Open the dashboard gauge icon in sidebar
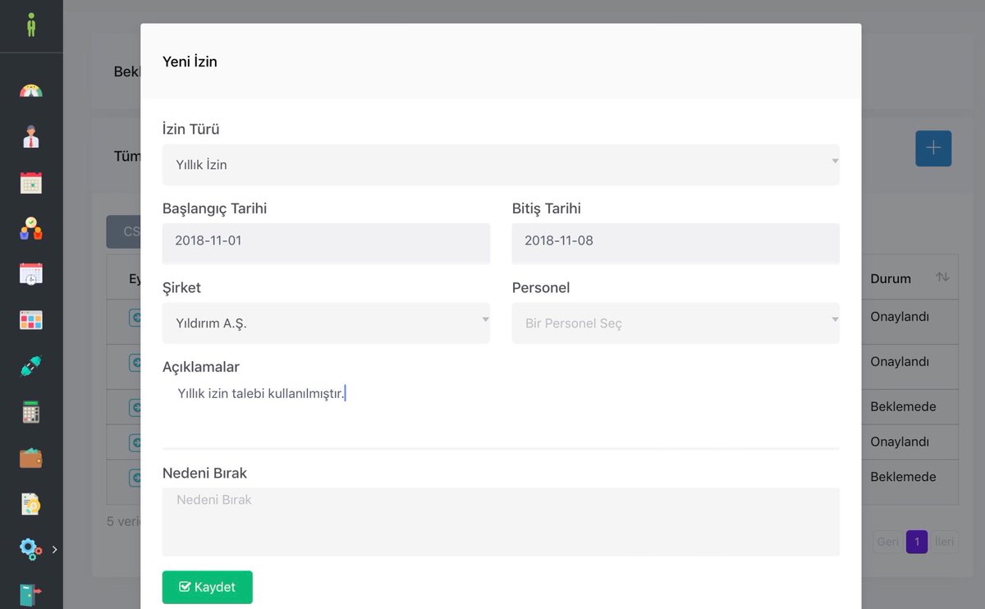Viewport: 985px width, 609px height. 31,91
